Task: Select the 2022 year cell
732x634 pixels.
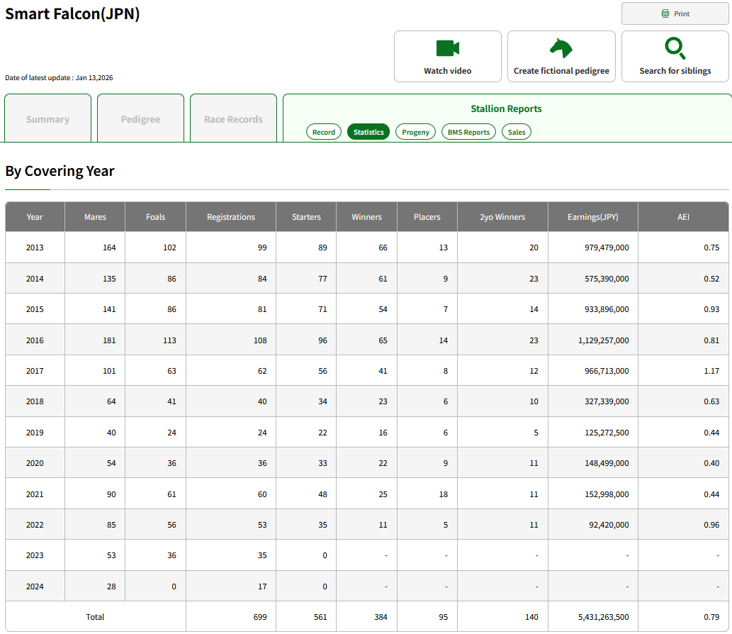Action: point(35,525)
